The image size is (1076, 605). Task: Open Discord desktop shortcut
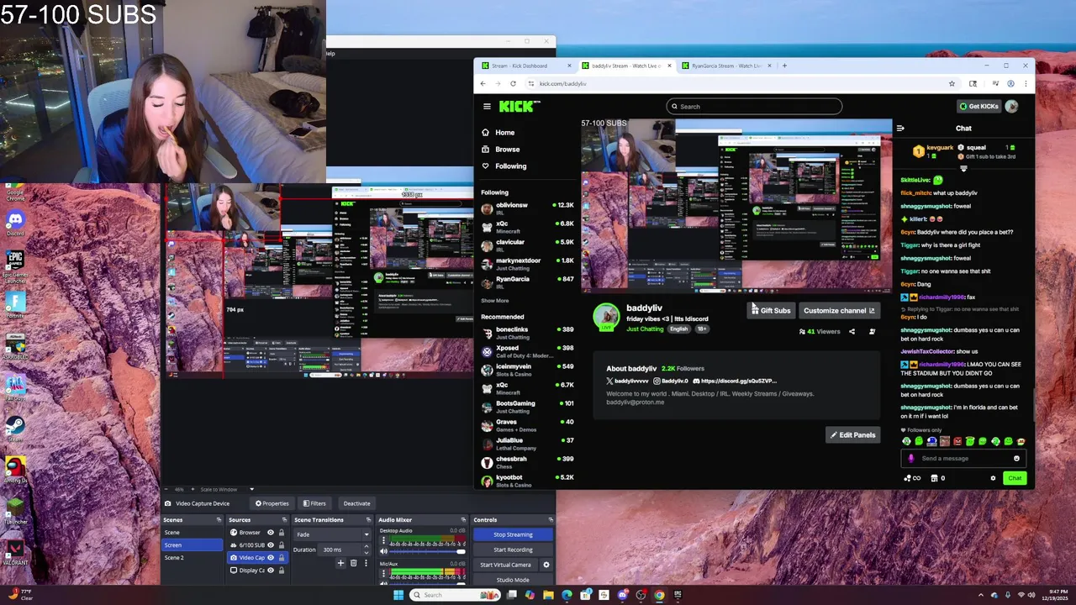(14, 222)
